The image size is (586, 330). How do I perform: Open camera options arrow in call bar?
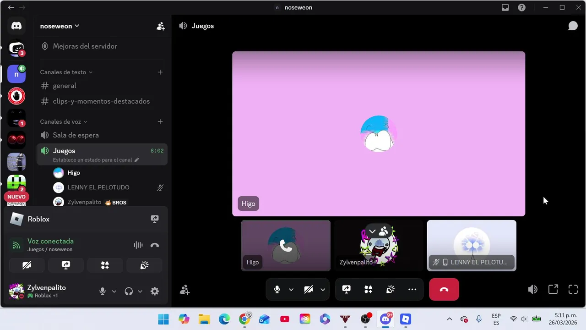[x=323, y=290]
